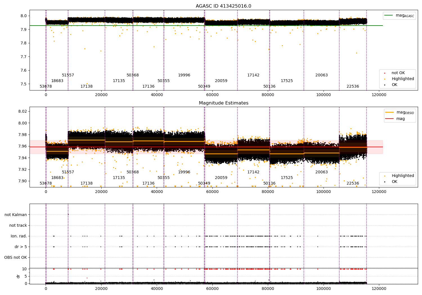Viewport: 422px width, 295px height.
Task: Click obsid 17142 in Magnitude Estimates plot
Action: [253, 172]
